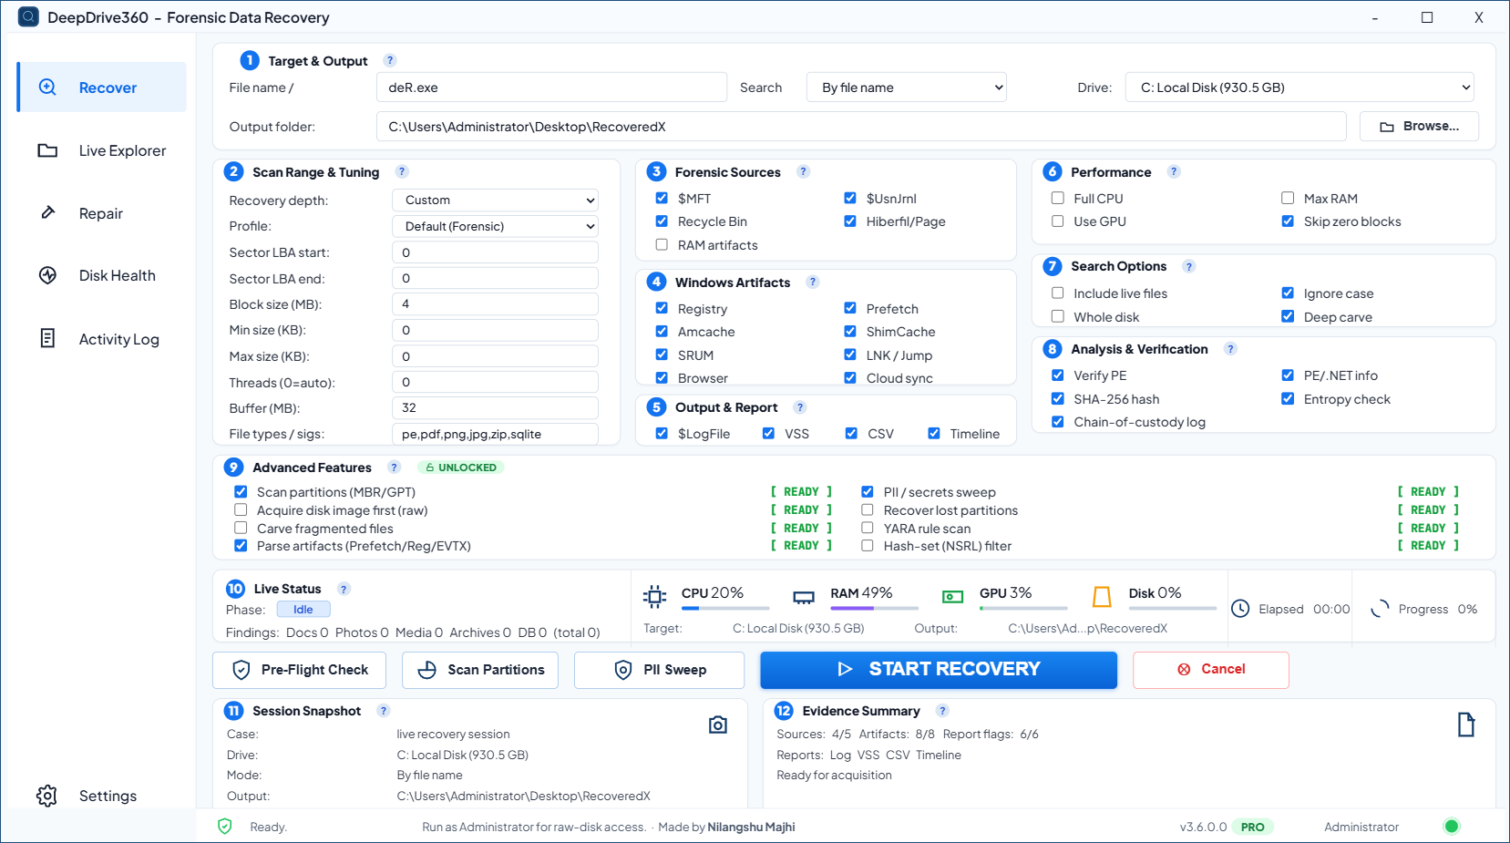Click the PII Sweep button
The image size is (1510, 843).
click(x=659, y=670)
